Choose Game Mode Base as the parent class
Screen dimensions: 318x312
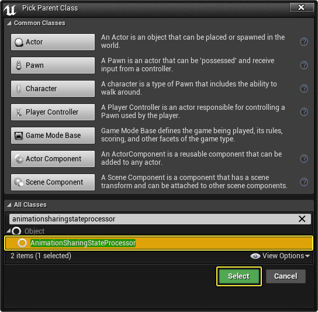point(53,136)
